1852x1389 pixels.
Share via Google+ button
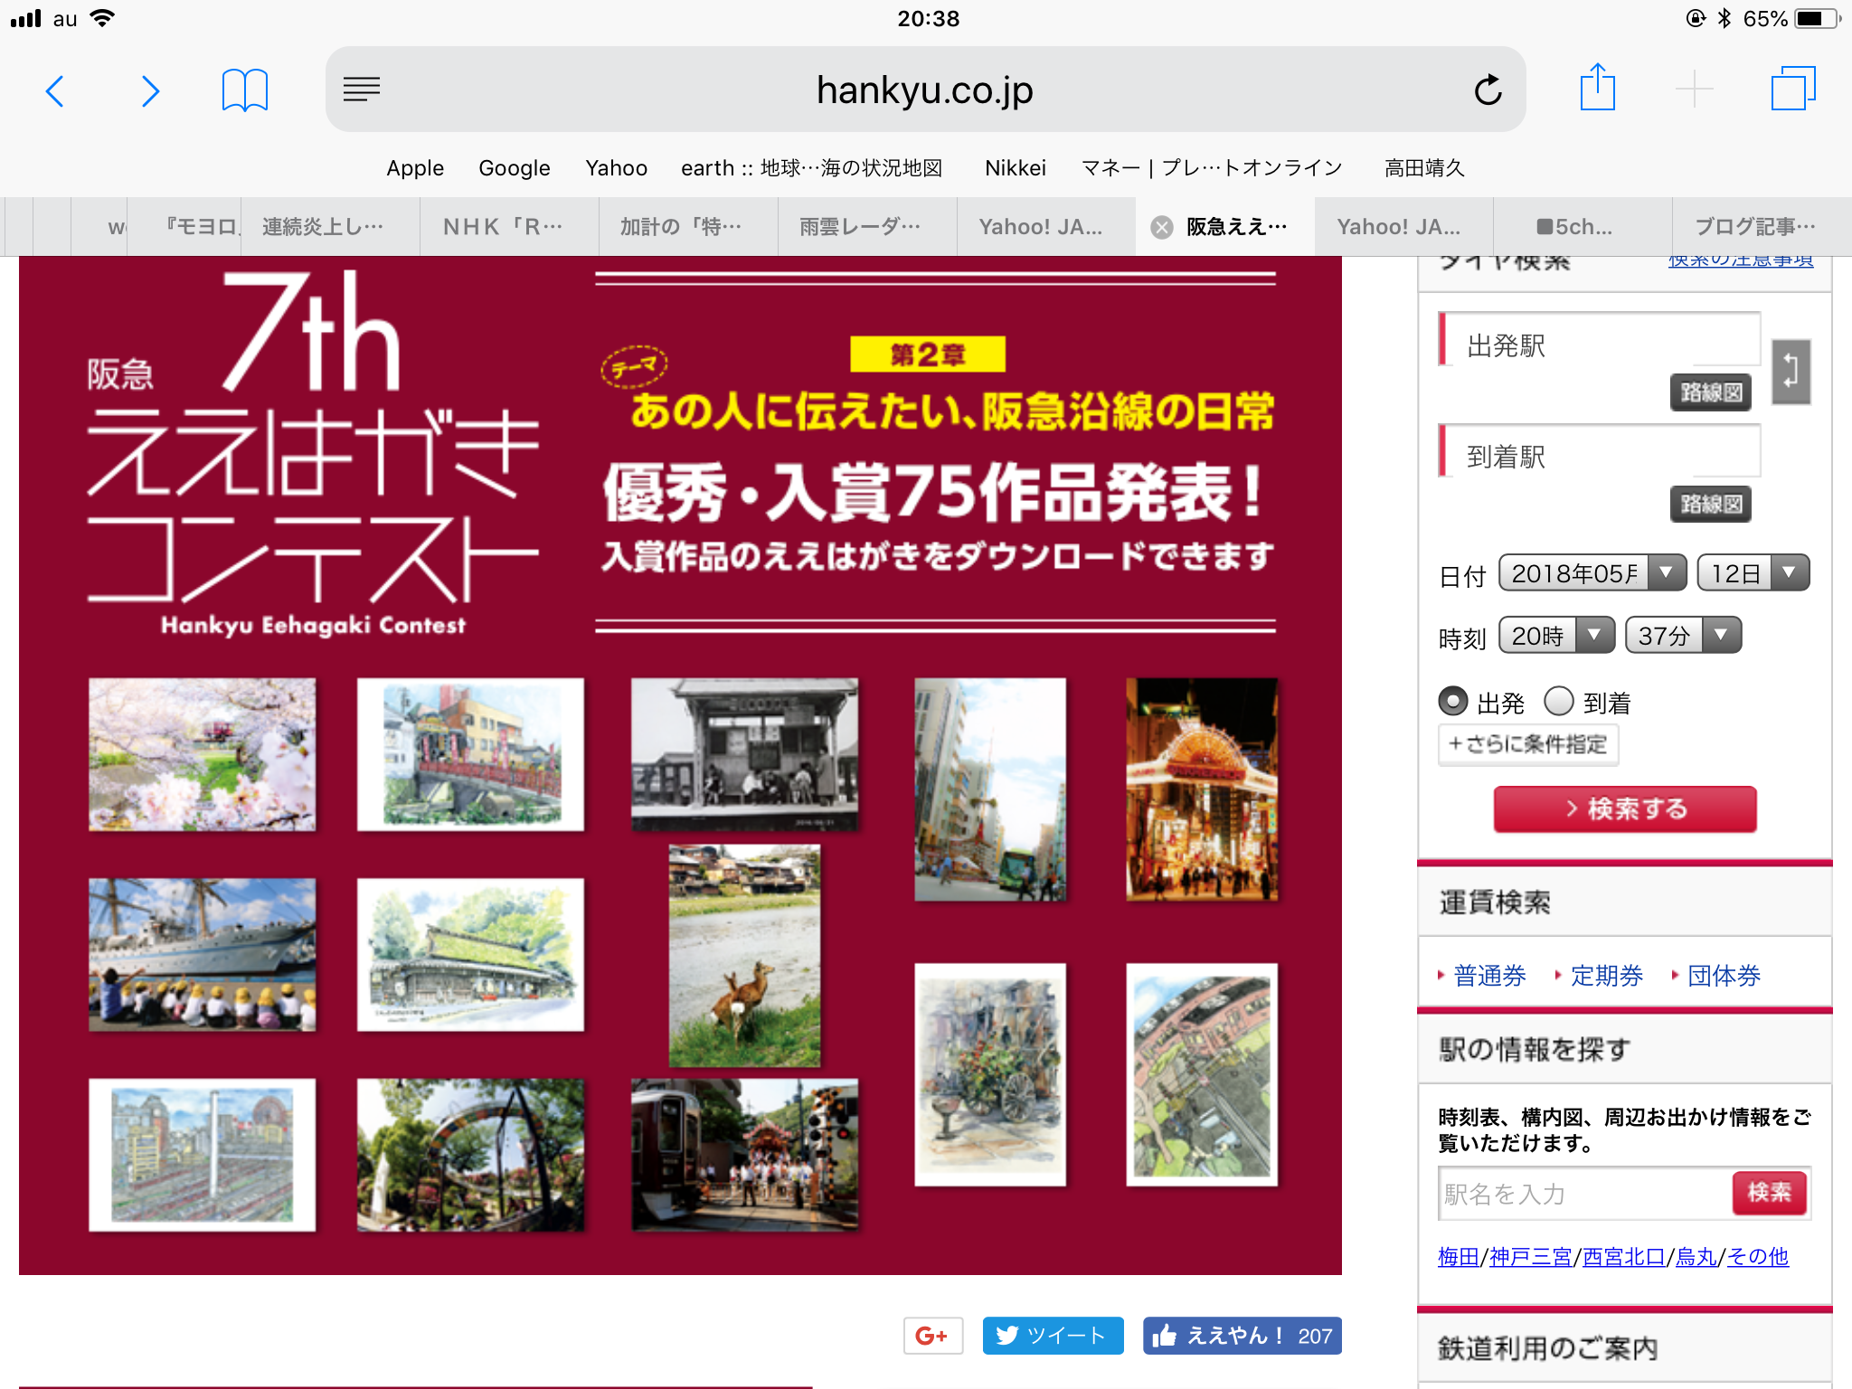pos(932,1336)
